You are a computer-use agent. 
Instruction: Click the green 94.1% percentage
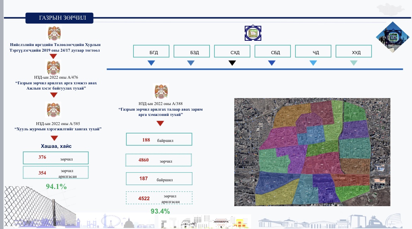click(56, 187)
